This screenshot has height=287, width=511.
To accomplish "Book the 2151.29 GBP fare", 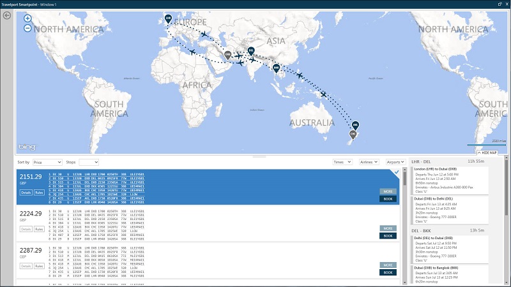I will coord(388,199).
